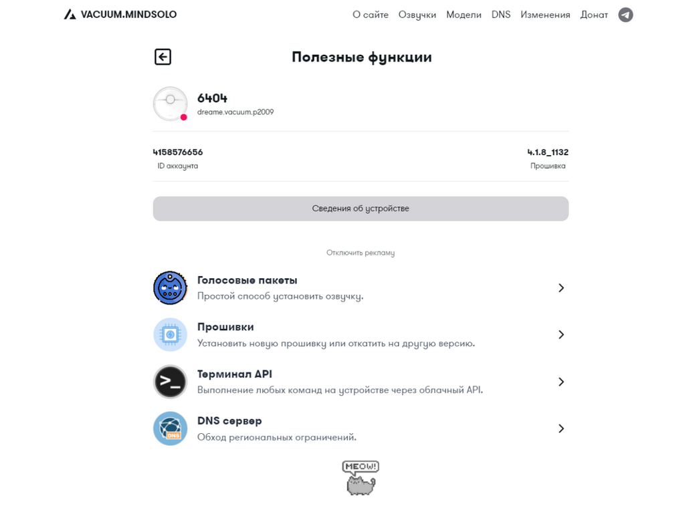This screenshot has width=691, height=506.
Task: Expand the Голосовые пакеты row chevron
Action: click(561, 287)
